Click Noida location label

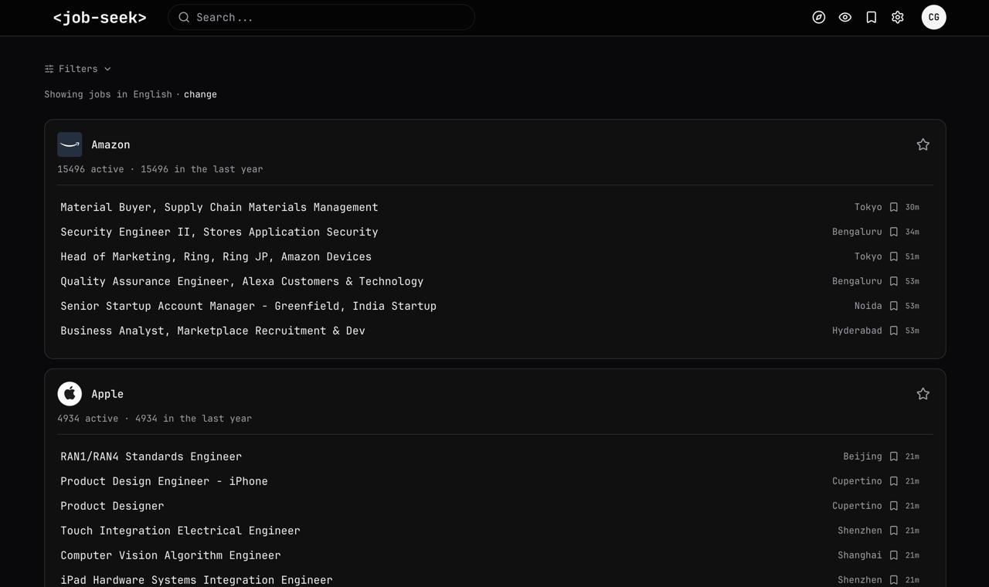[x=868, y=306]
